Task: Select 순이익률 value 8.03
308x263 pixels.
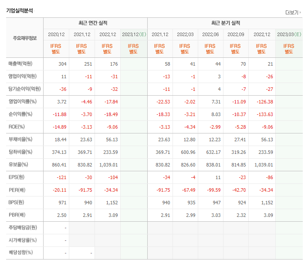Action: (216, 114)
